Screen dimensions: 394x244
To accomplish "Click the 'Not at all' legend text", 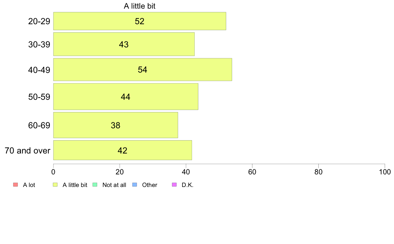I will tap(114, 185).
